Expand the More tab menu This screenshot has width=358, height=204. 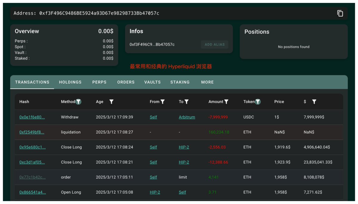click(x=207, y=82)
